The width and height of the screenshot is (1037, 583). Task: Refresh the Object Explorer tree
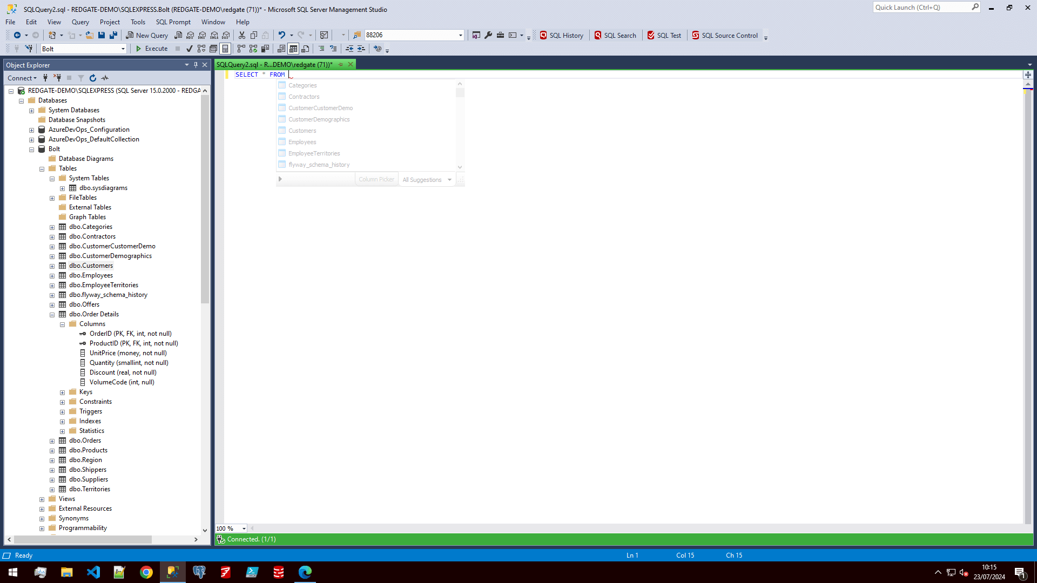coord(92,78)
